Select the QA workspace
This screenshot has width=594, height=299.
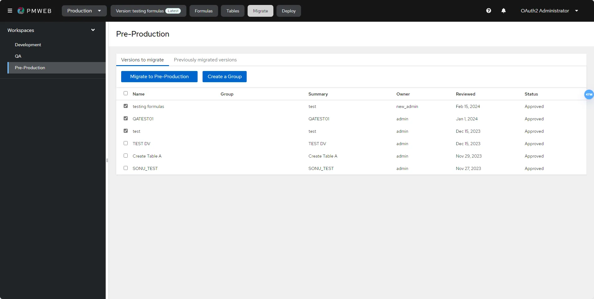tap(18, 56)
